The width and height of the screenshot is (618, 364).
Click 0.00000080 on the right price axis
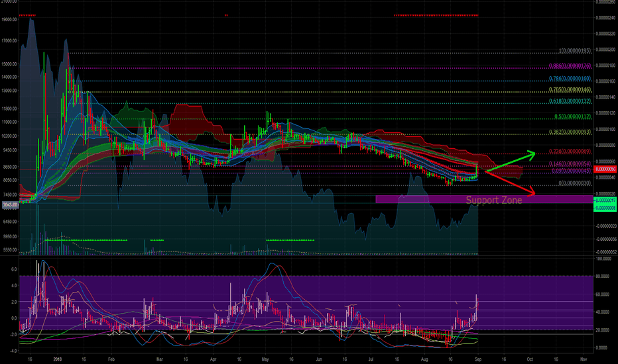[606, 145]
